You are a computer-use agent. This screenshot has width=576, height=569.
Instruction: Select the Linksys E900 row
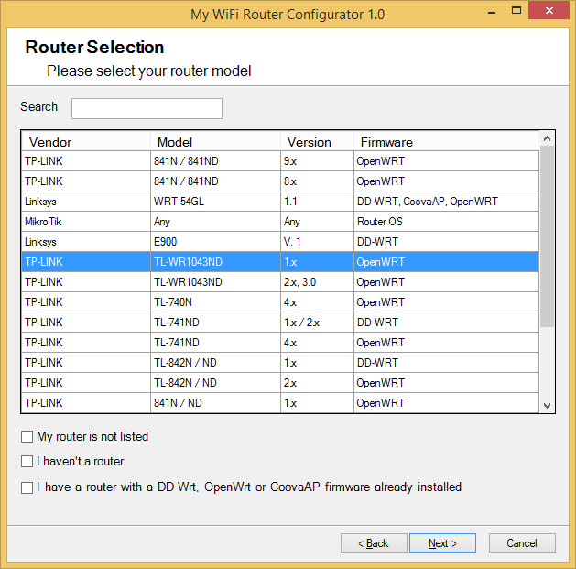click(280, 242)
